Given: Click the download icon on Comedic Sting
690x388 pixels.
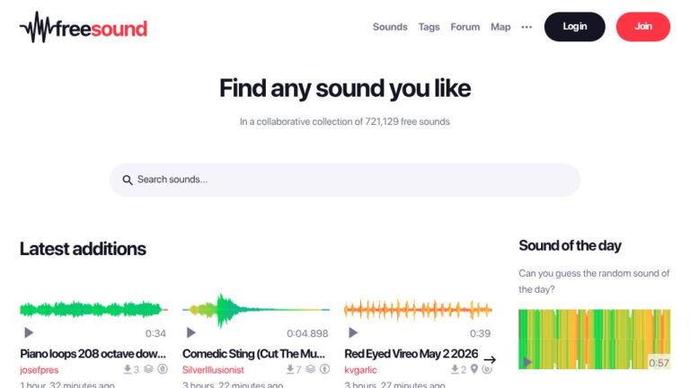Looking at the screenshot, I should point(290,368).
